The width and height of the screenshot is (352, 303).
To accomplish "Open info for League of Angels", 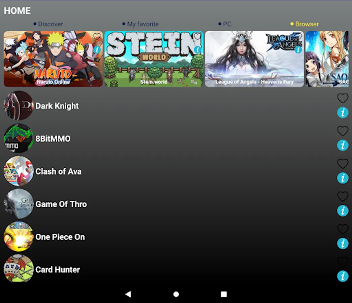I will (298, 50).
